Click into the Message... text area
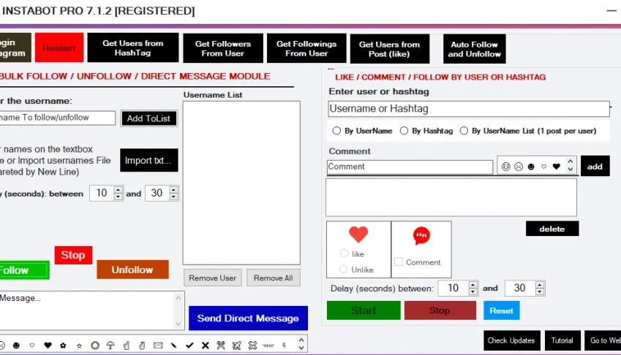Screen dimensions: 621x355 click(x=87, y=310)
